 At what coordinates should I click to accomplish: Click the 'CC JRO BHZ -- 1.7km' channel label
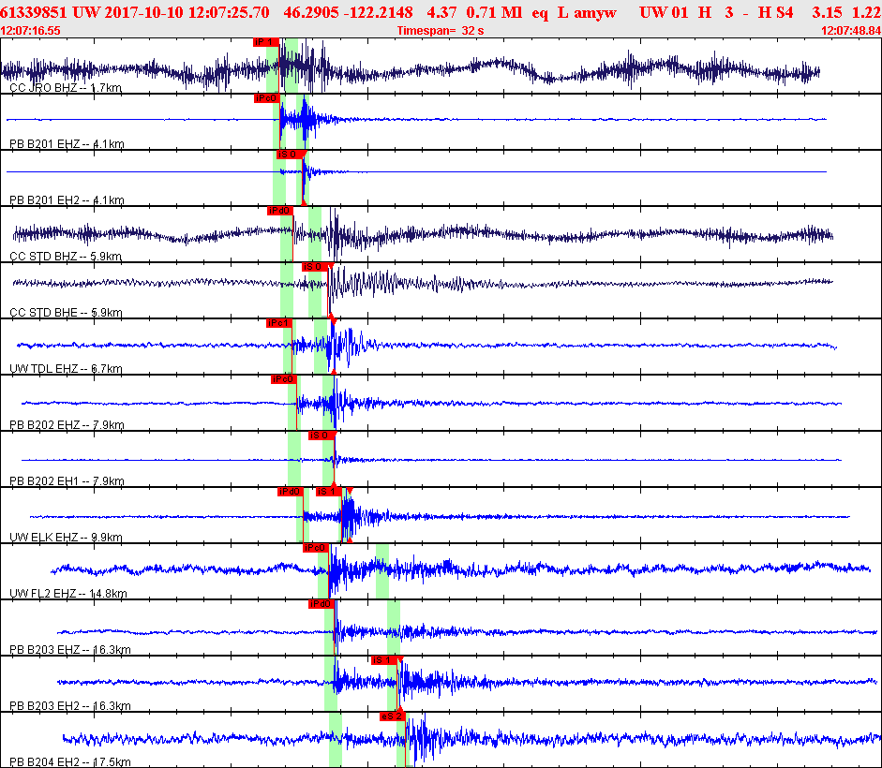tap(66, 88)
